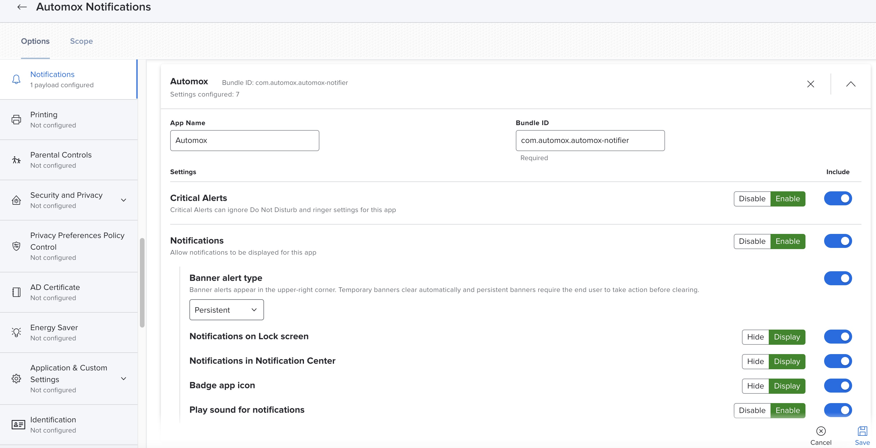Set Critical Alerts to Enable

(788, 199)
